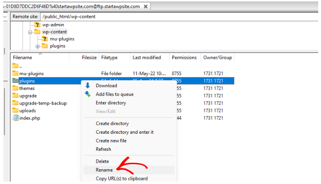Image resolution: width=321 pixels, height=184 pixels.
Task: Click the index.php file icon
Action: coord(16,118)
